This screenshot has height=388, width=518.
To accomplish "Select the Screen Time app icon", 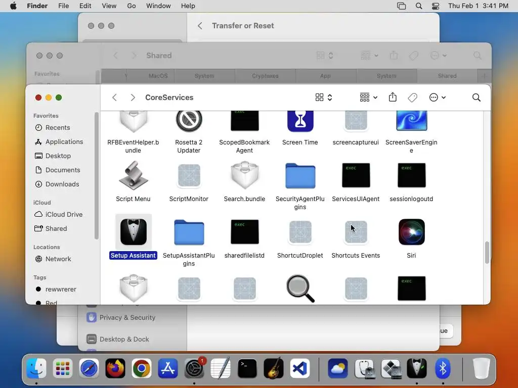I will (x=300, y=121).
